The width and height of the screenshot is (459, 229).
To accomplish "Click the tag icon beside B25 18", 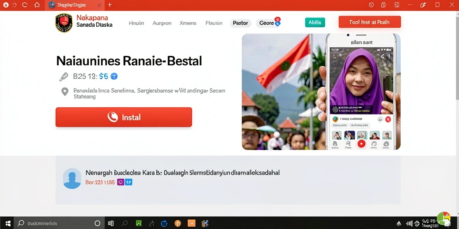I will [64, 77].
